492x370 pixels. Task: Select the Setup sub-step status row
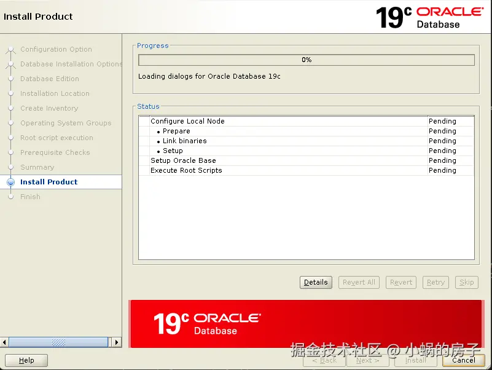click(x=307, y=151)
